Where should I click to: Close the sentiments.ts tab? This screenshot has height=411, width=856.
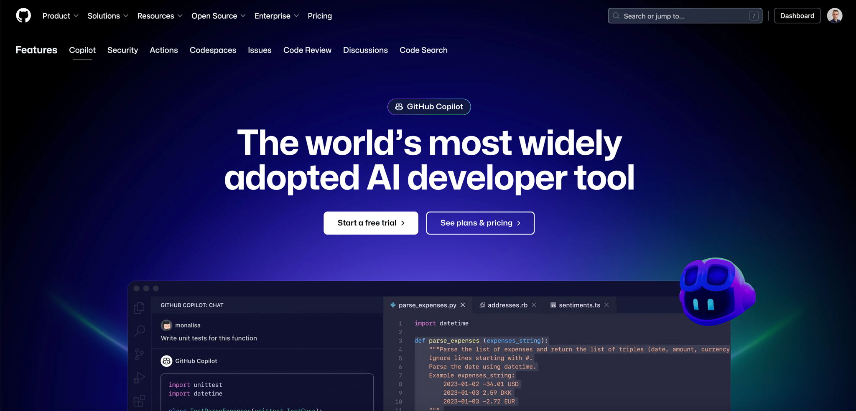tap(606, 305)
